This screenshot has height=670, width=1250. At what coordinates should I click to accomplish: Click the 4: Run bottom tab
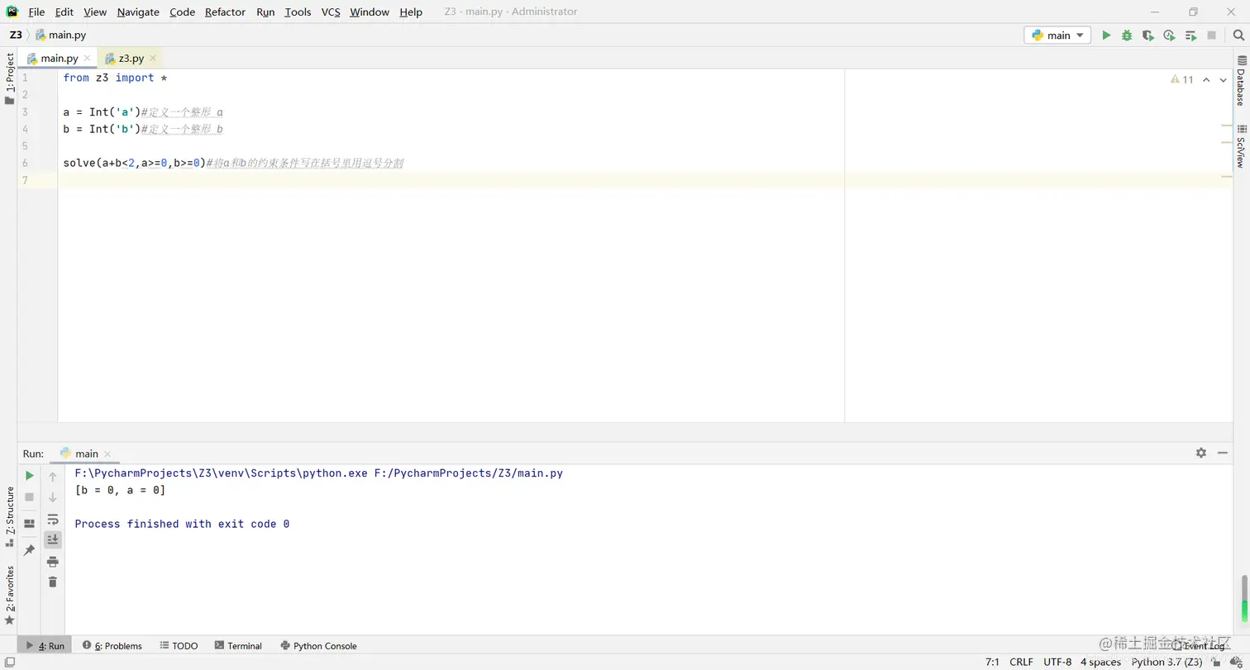coord(45,645)
